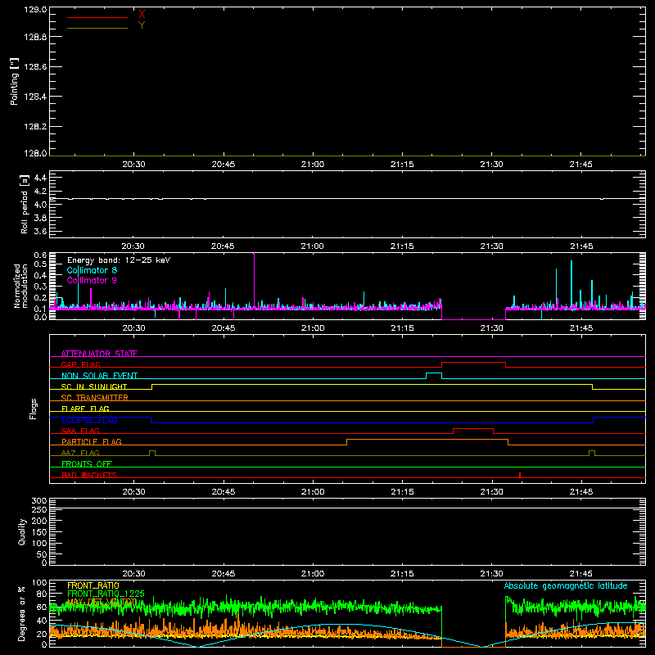Click the tallest cyan Collimator 8 spike near 21:43
This screenshot has height=655, width=655.
click(x=571, y=284)
